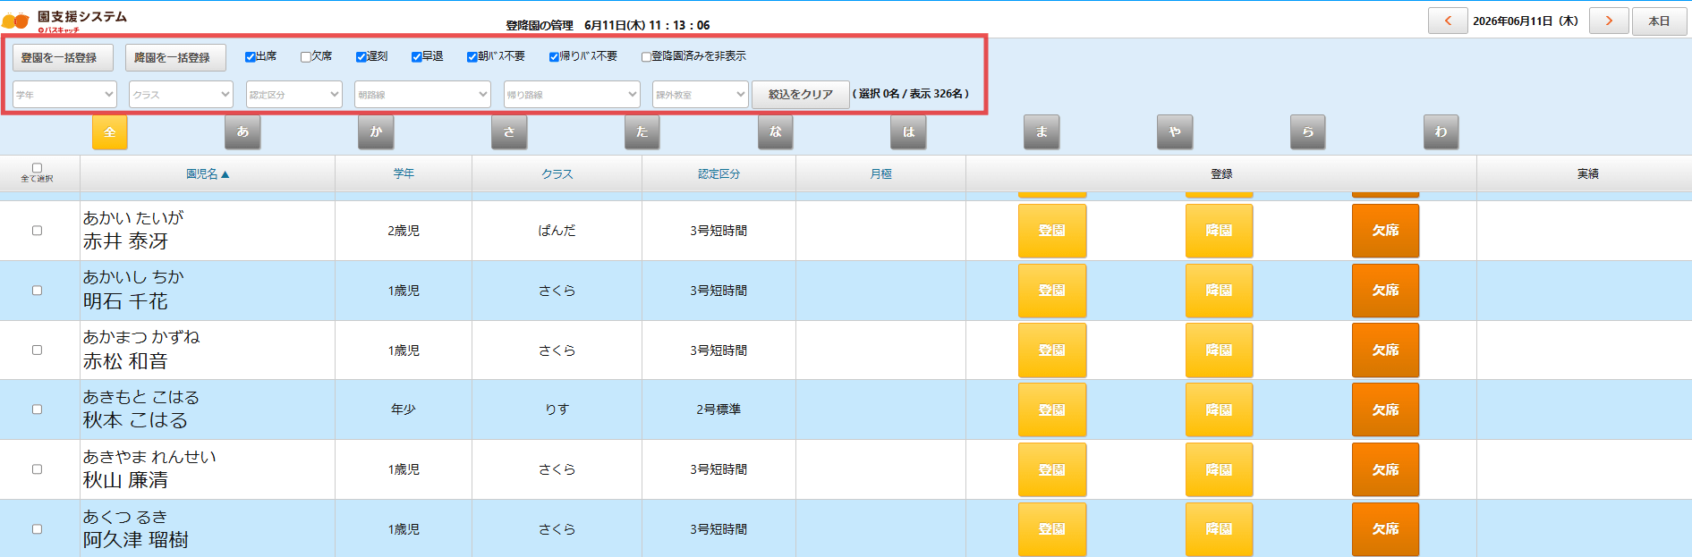Viewport: 1692px width, 557px height.
Task: Mark 欠席 for 赤井 泰冴
Action: click(x=1385, y=231)
